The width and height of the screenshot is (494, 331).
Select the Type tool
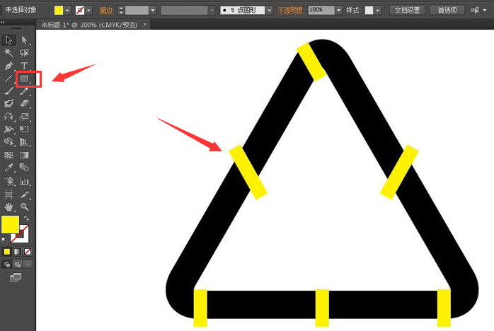coord(24,66)
